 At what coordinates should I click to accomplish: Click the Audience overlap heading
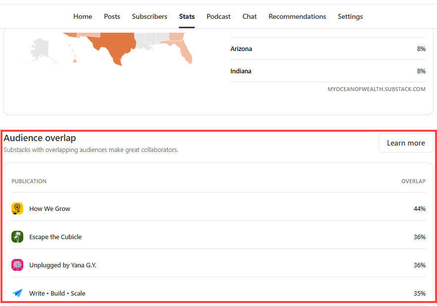(x=40, y=138)
